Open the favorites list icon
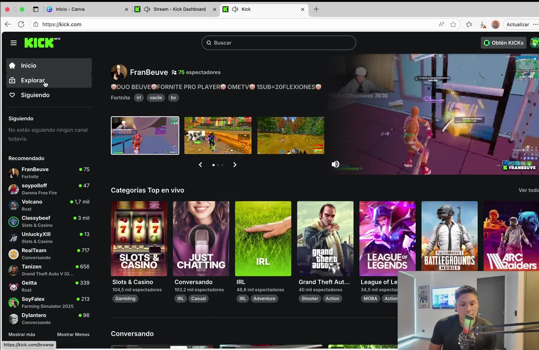This screenshot has height=350, width=539. point(469,24)
